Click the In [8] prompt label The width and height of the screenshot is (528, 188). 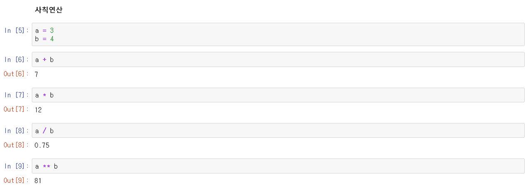click(x=16, y=130)
